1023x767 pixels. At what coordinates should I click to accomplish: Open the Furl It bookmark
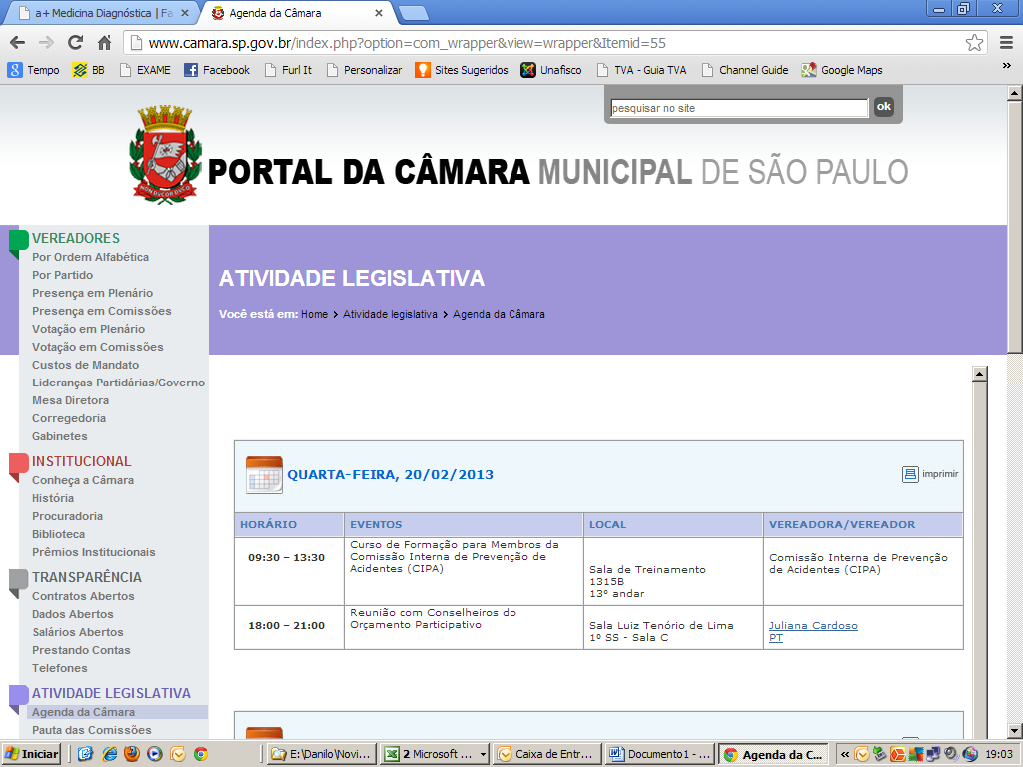pyautogui.click(x=288, y=70)
